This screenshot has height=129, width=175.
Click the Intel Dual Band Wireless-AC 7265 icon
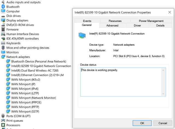(x=8, y=70)
